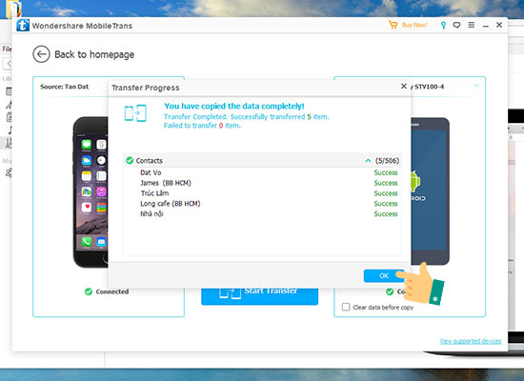The height and width of the screenshot is (381, 524).
Task: Click the green Contacts check icon
Action: (130, 161)
